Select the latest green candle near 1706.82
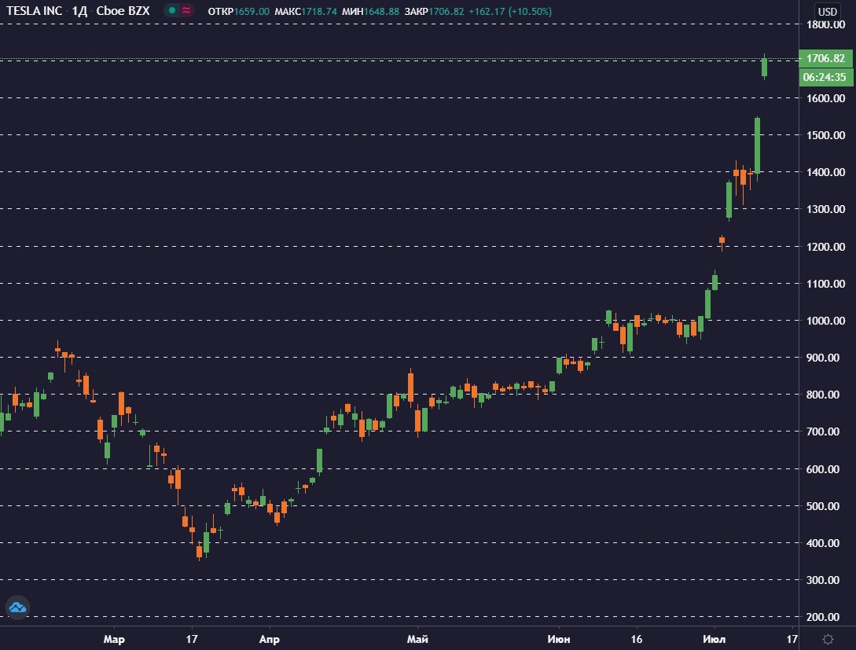This screenshot has height=650, width=856. point(765,67)
